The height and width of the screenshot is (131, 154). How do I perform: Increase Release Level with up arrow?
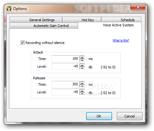pos(82,91)
